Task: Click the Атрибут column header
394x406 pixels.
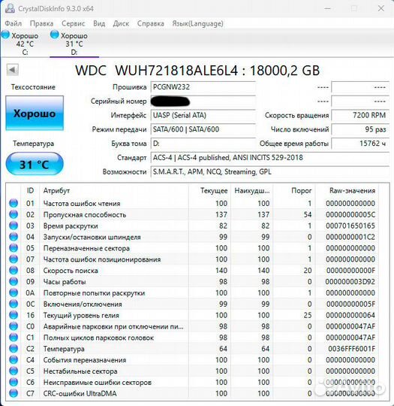Action: [114, 191]
